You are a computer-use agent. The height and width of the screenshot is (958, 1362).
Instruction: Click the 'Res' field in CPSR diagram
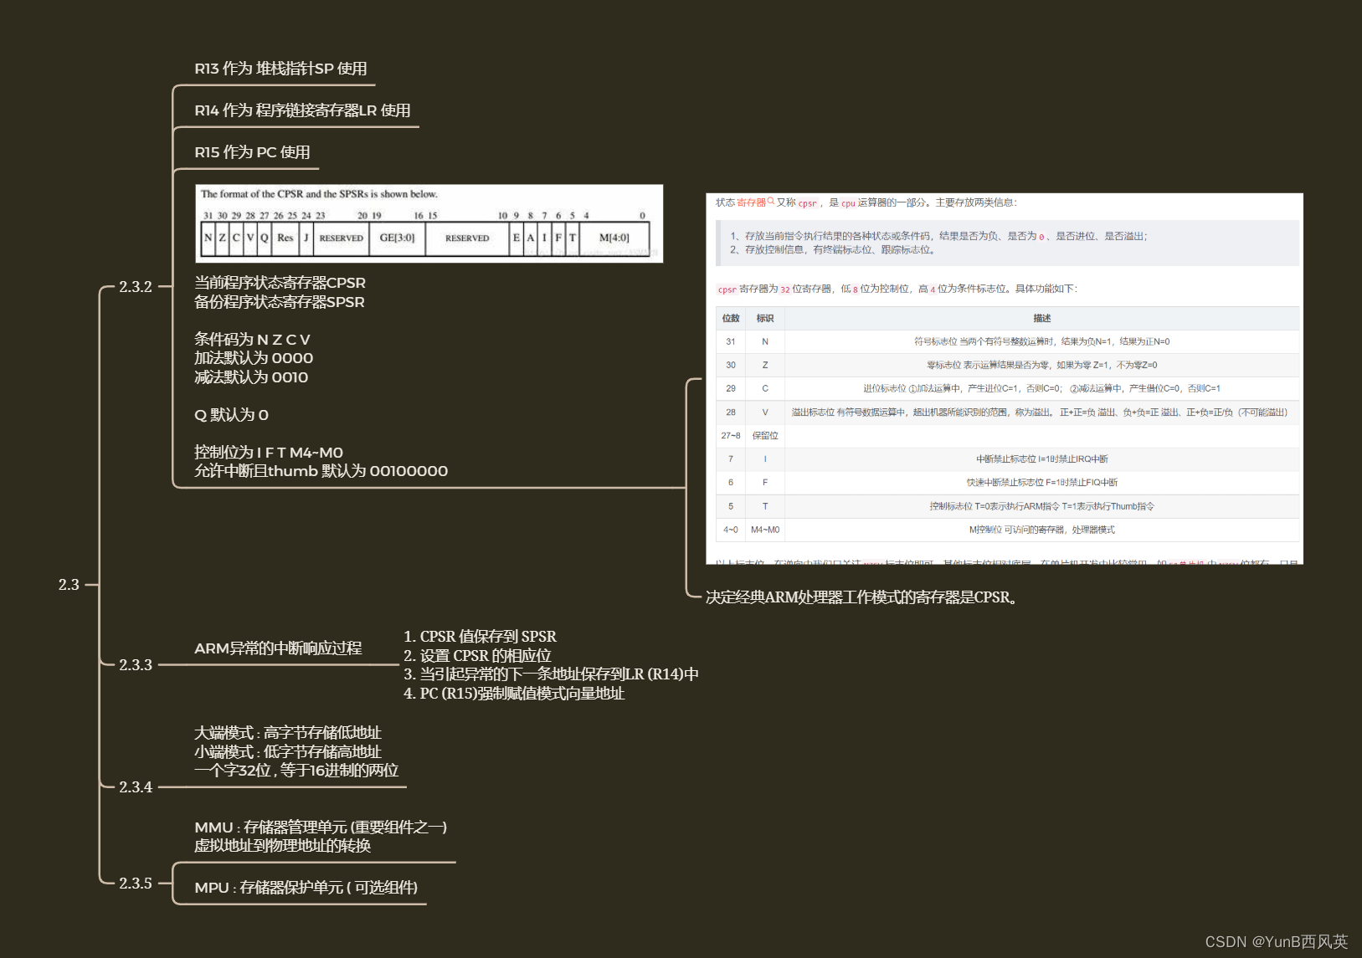click(x=285, y=238)
